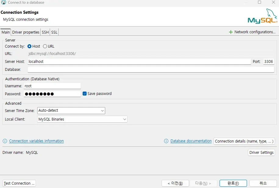Click info icon beside Connection variables information
This screenshot has height=188, width=279.
(5, 141)
